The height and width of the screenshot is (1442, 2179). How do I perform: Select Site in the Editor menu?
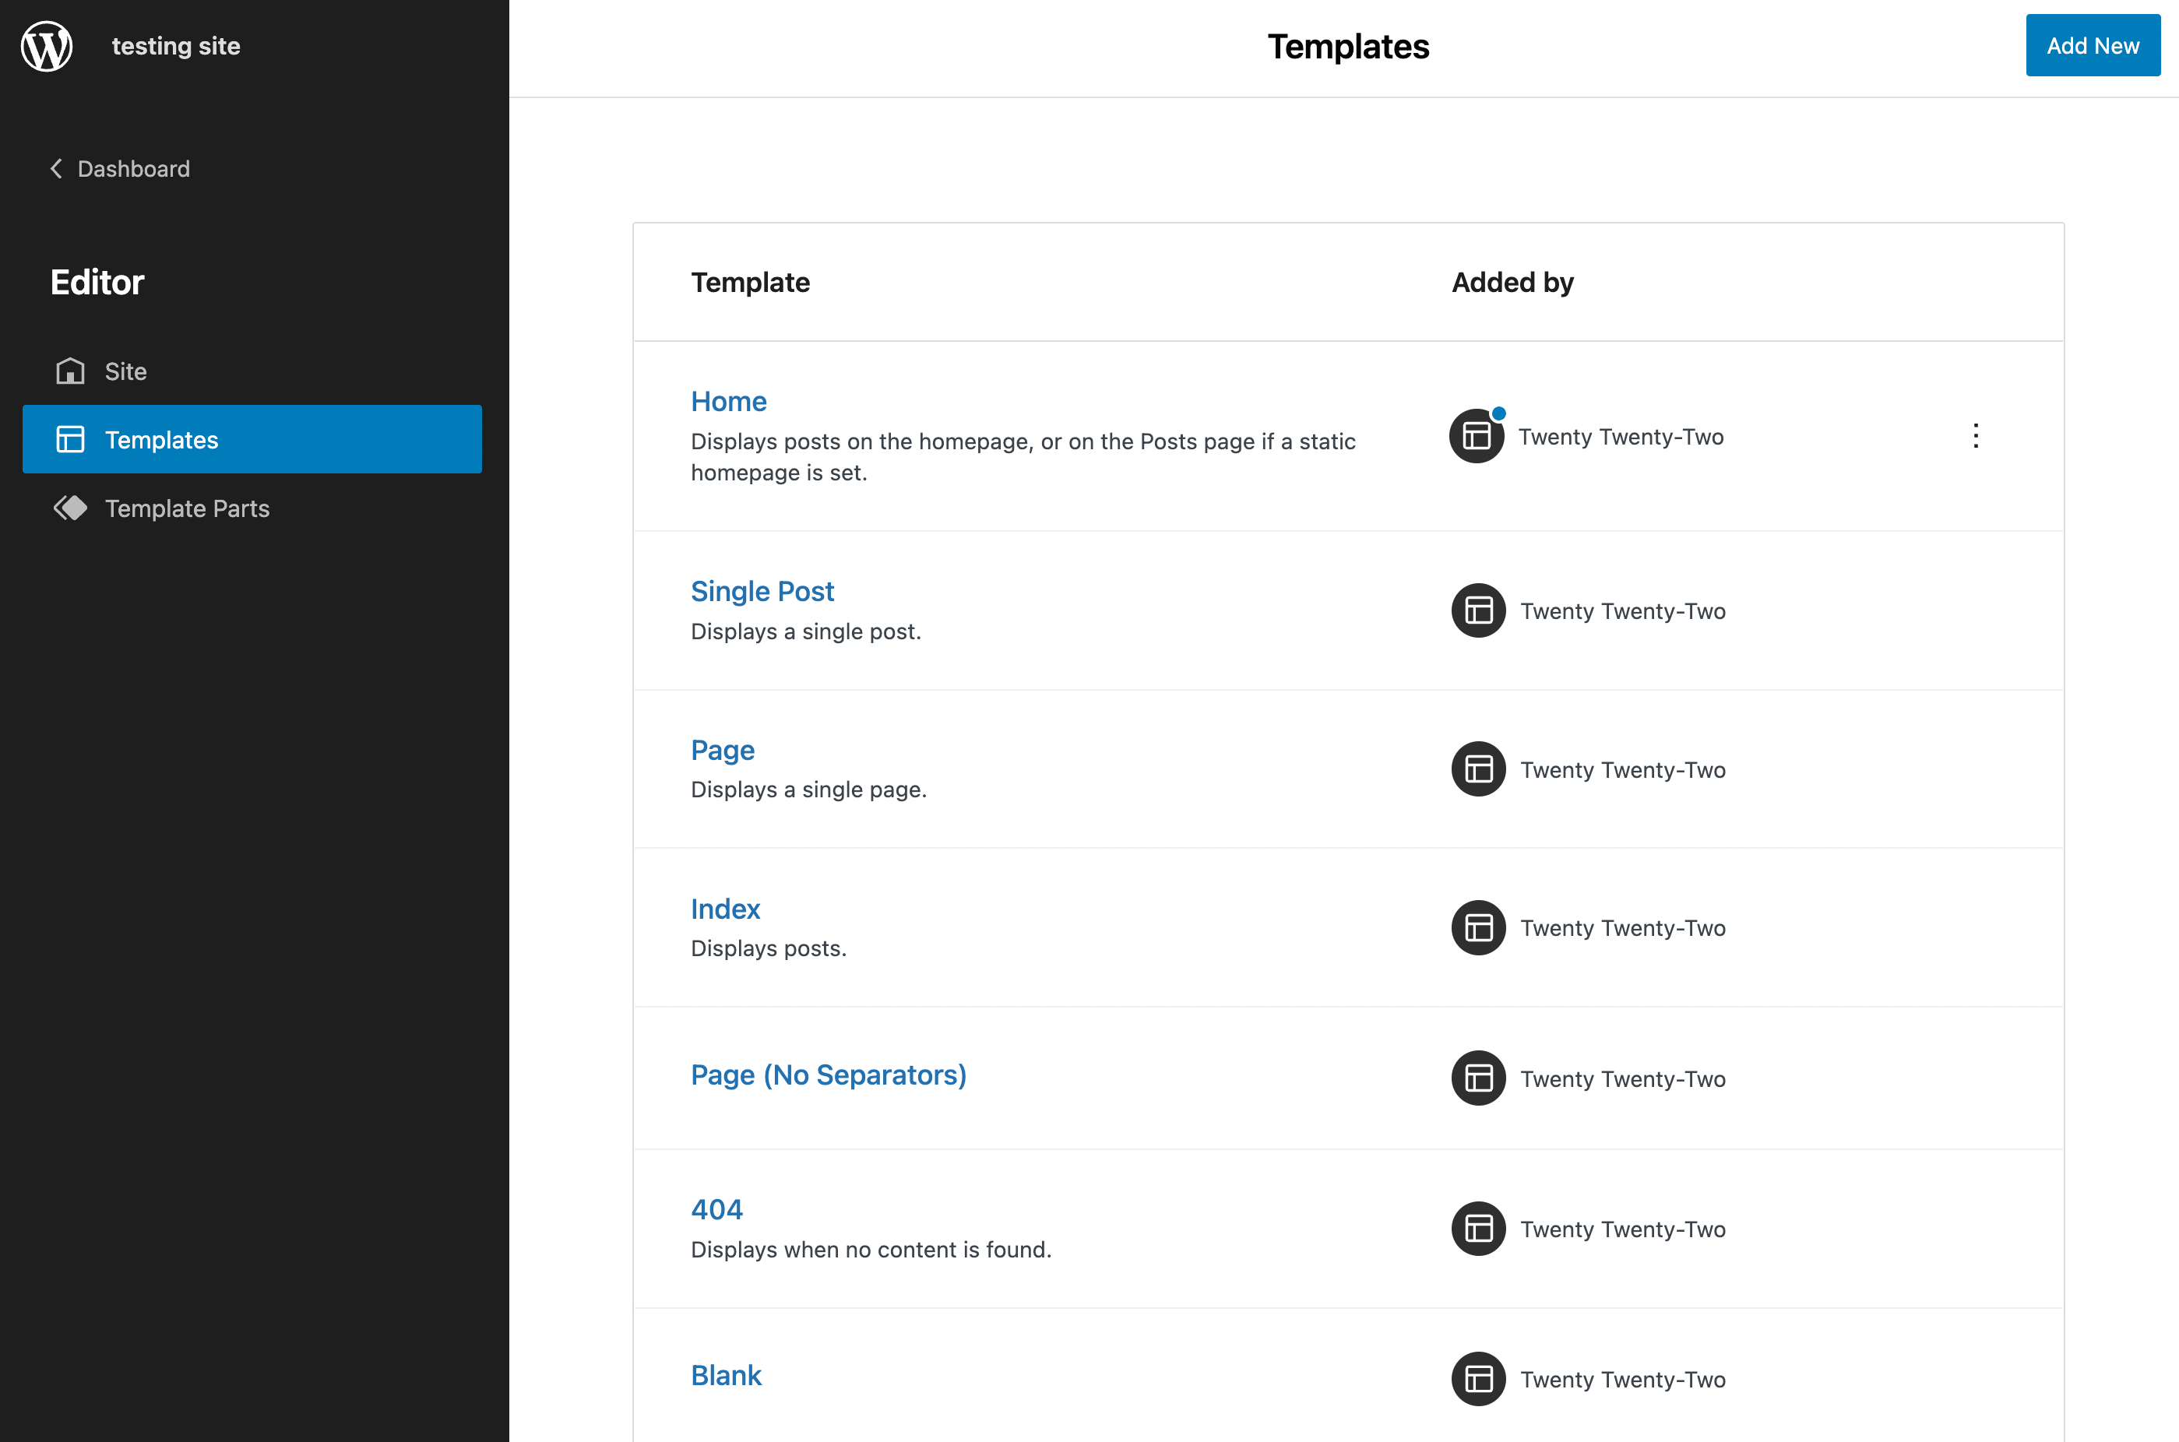pos(126,371)
